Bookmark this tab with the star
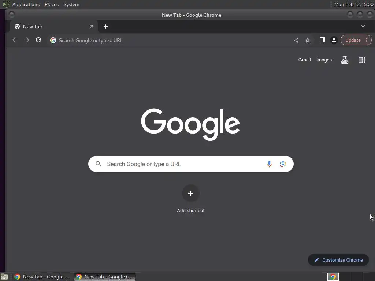 click(308, 40)
